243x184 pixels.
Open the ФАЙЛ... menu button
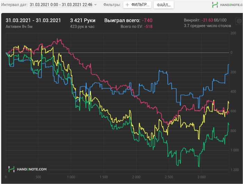(x=164, y=5)
